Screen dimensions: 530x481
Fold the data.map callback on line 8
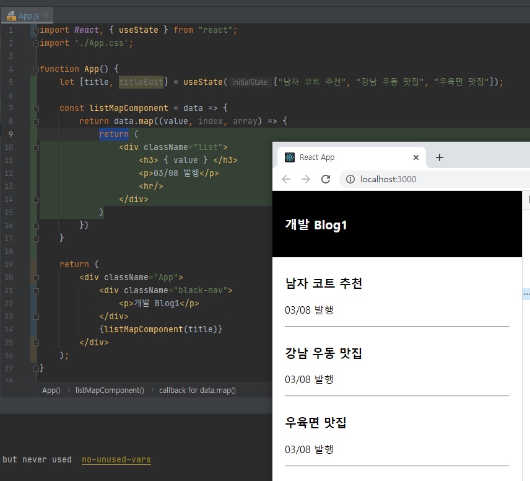pos(36,121)
